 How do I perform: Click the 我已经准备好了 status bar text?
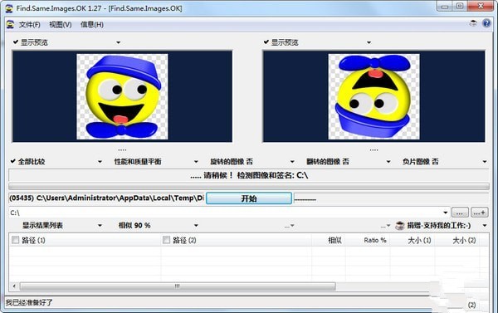[x=29, y=302]
